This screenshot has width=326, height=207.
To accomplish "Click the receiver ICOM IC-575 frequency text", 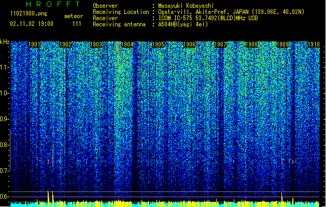I will pos(208,18).
